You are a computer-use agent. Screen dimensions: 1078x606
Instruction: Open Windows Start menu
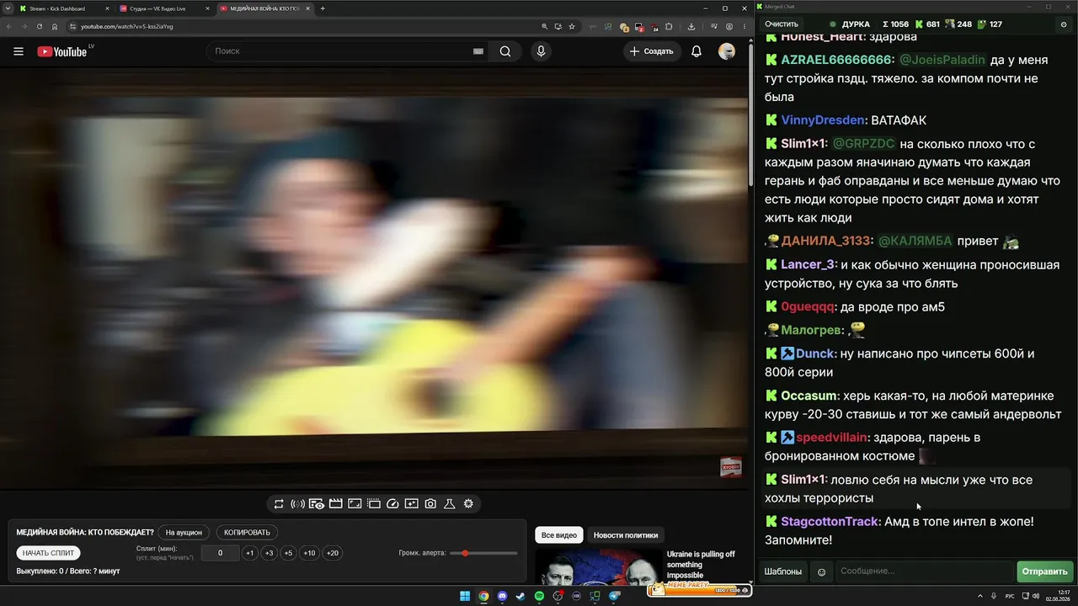click(465, 596)
